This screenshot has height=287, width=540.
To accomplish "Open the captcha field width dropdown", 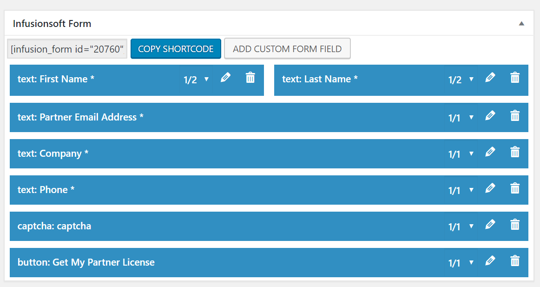I will pyautogui.click(x=461, y=227).
